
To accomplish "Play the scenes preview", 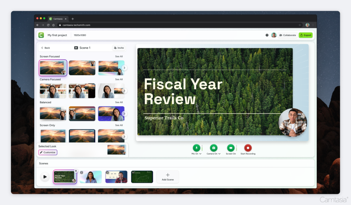I will point(45,177).
